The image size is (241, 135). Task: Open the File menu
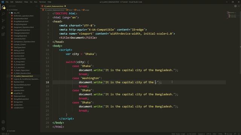(7, 2)
